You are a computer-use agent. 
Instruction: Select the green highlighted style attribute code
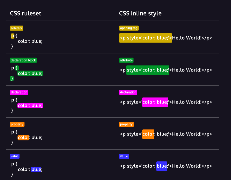pos(148,70)
